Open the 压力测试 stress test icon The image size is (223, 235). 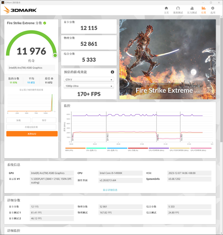point(191,10)
